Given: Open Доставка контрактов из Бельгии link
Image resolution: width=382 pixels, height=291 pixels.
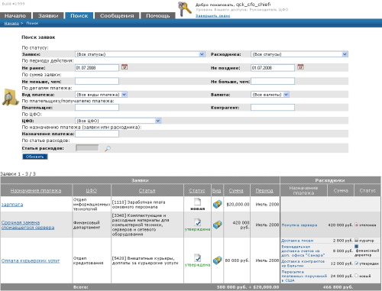Looking at the screenshot, I should coord(303,264).
